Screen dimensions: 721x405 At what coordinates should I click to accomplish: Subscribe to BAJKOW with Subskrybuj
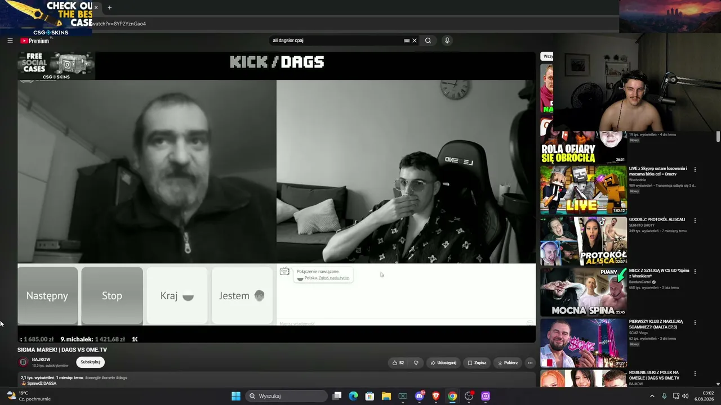pos(90,362)
